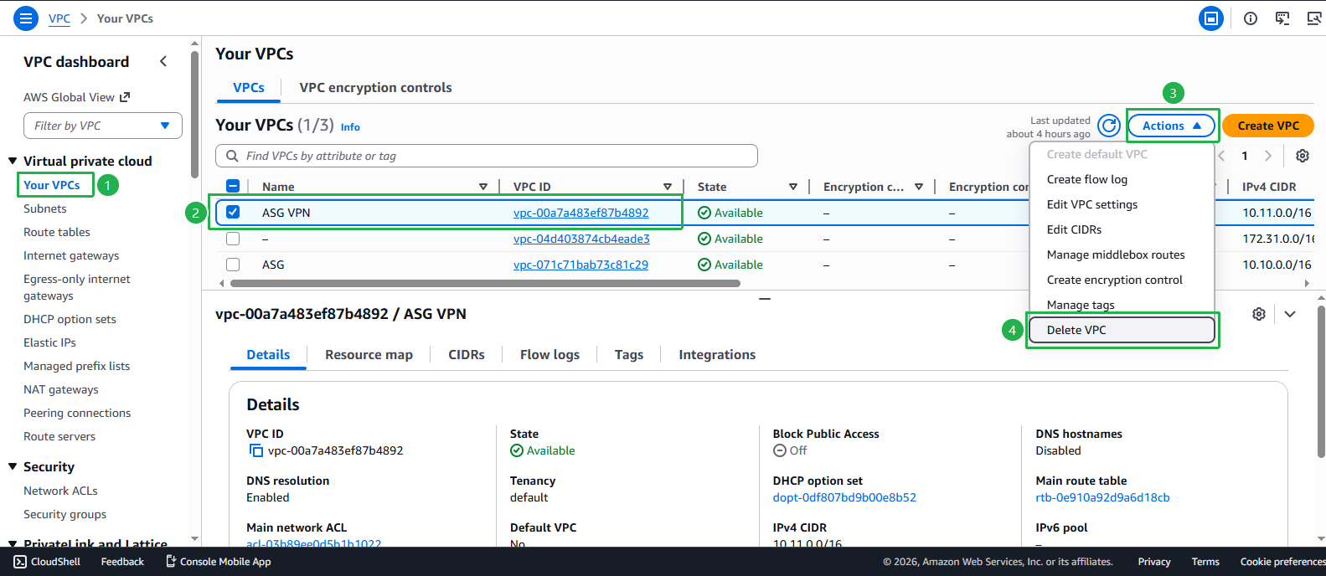The image size is (1326, 576).
Task: Open the info circle icon in top bar
Action: [x=1251, y=18]
